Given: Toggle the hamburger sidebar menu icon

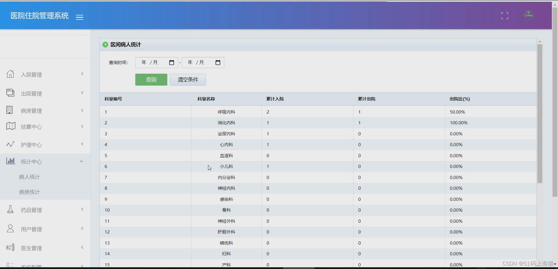Looking at the screenshot, I should coord(79,17).
